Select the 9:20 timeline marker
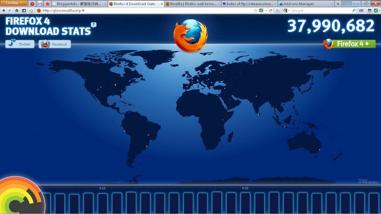This screenshot has width=381, height=214. tap(245, 188)
